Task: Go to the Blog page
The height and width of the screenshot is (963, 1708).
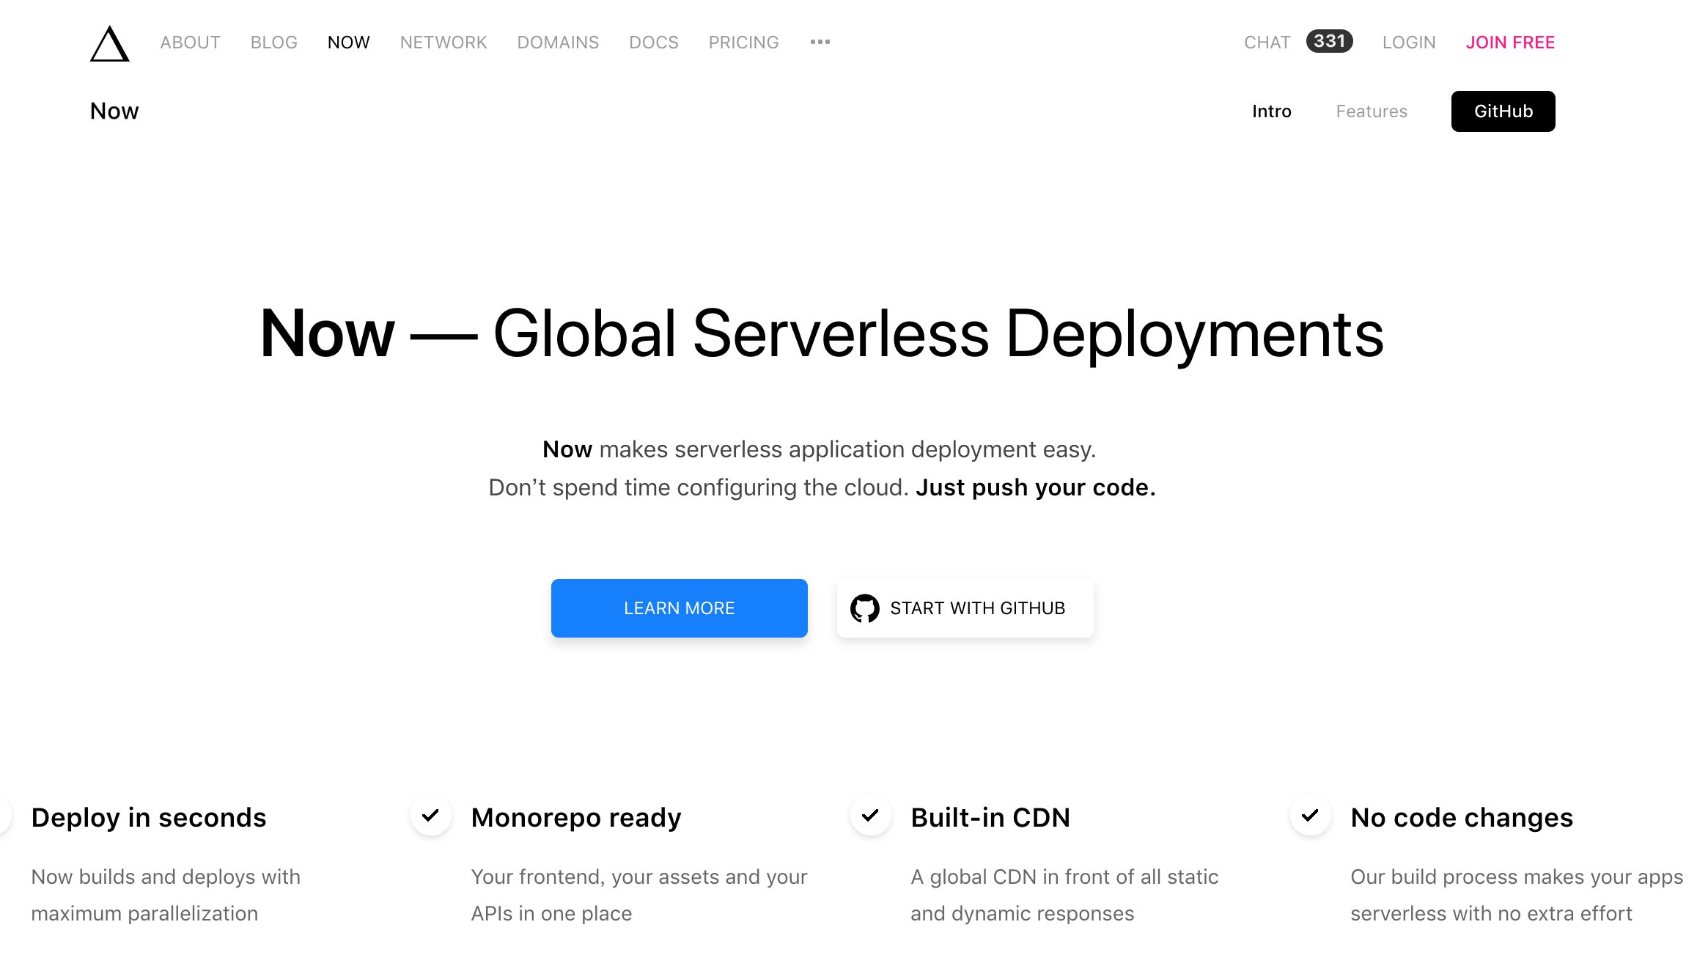Action: (273, 43)
